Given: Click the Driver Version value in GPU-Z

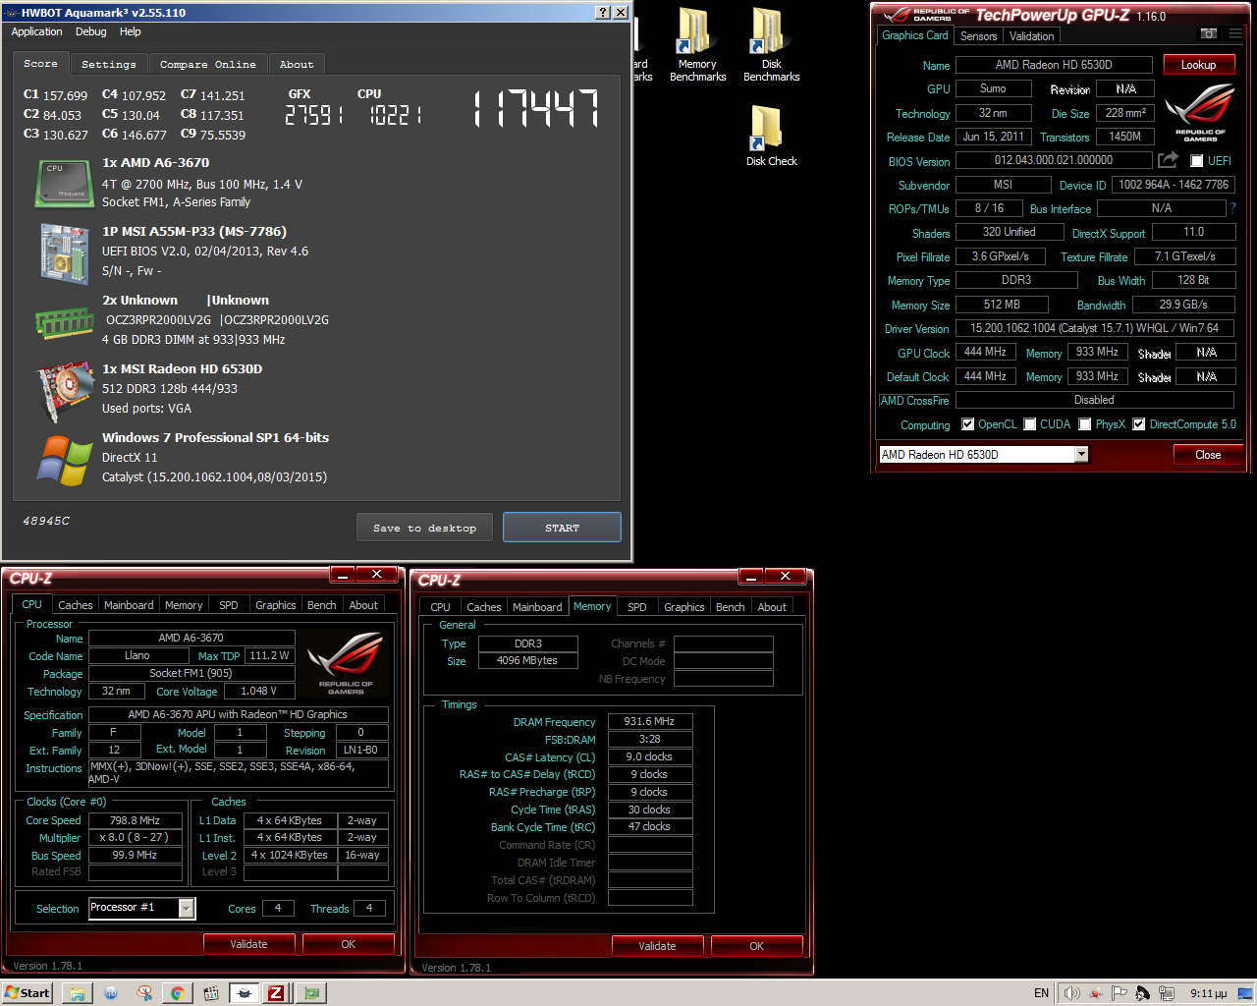Looking at the screenshot, I should pyautogui.click(x=1095, y=328).
